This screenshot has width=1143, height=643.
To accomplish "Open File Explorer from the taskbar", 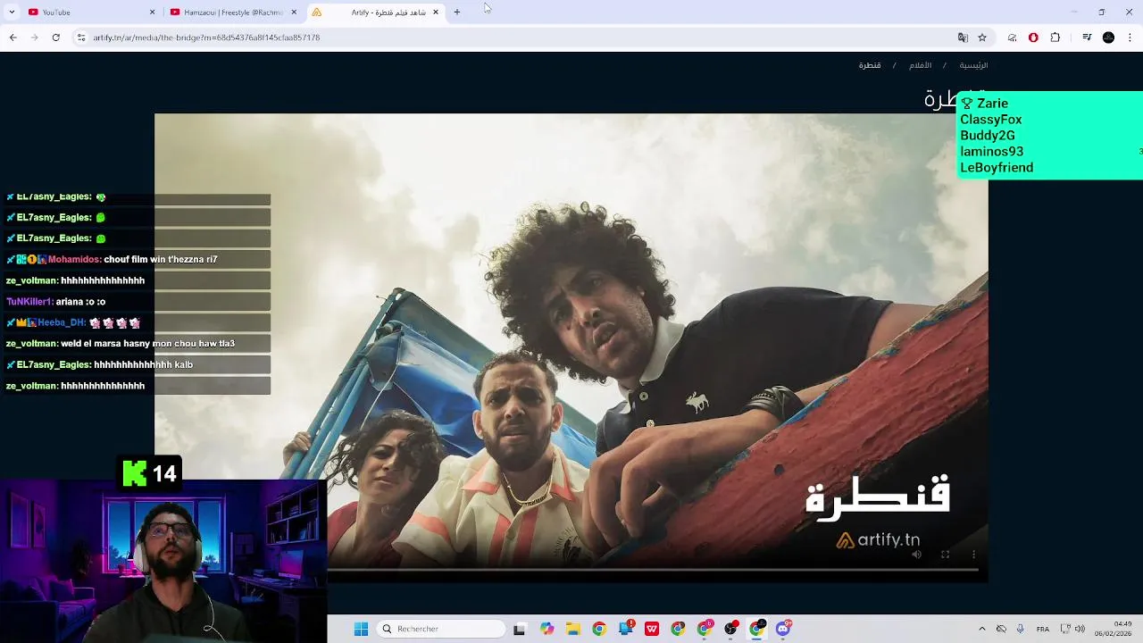I will pyautogui.click(x=572, y=629).
